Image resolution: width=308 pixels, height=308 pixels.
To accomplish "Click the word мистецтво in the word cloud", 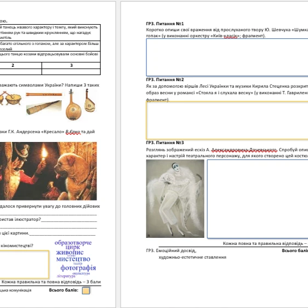I will 73,259.
